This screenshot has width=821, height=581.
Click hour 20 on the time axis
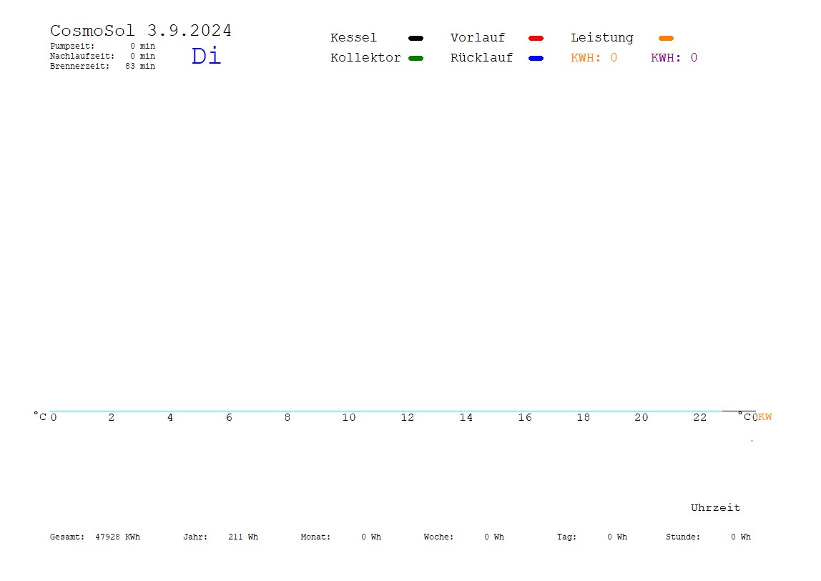(x=641, y=418)
